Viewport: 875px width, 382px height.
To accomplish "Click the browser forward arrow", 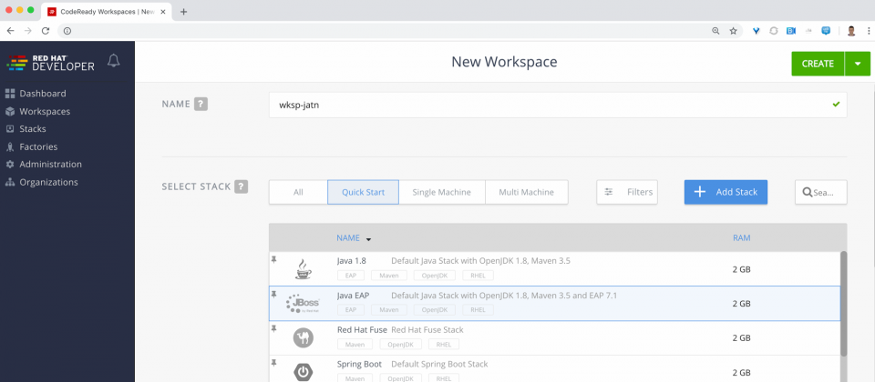I will [x=28, y=31].
